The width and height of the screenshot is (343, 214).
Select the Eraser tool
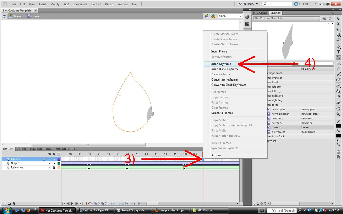(338, 102)
